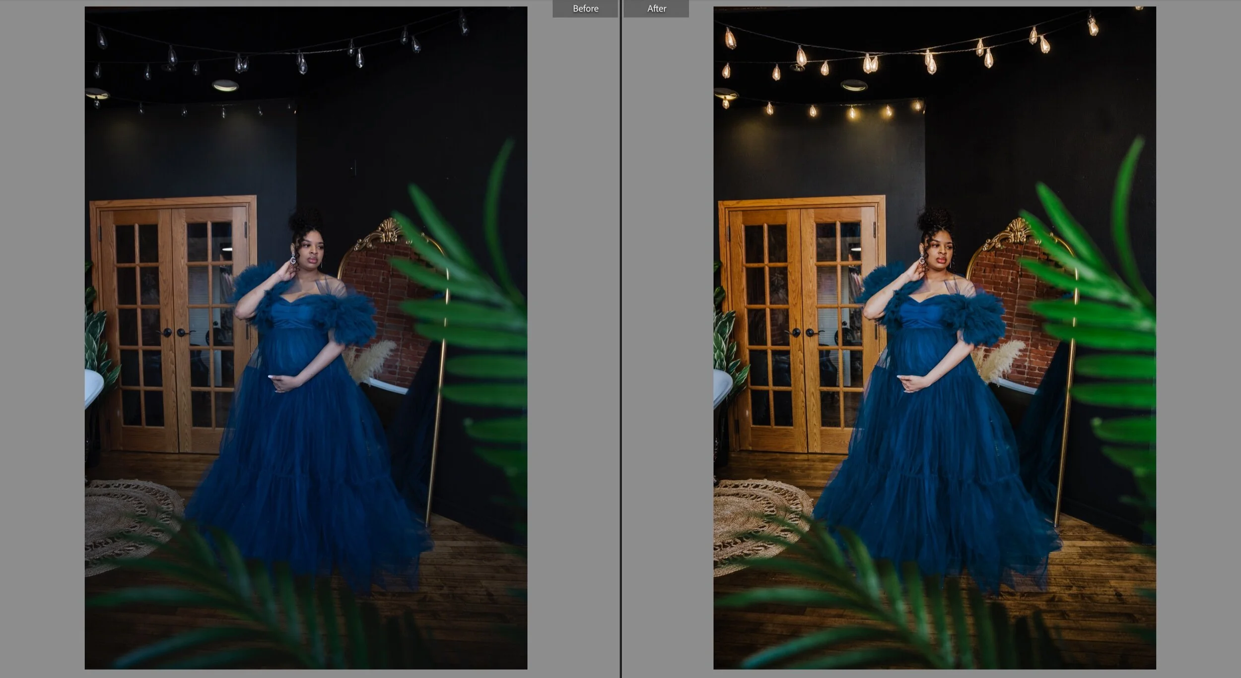Click the recessed ceiling light in the Before photo
Image resolution: width=1241 pixels, height=678 pixels.
[225, 85]
